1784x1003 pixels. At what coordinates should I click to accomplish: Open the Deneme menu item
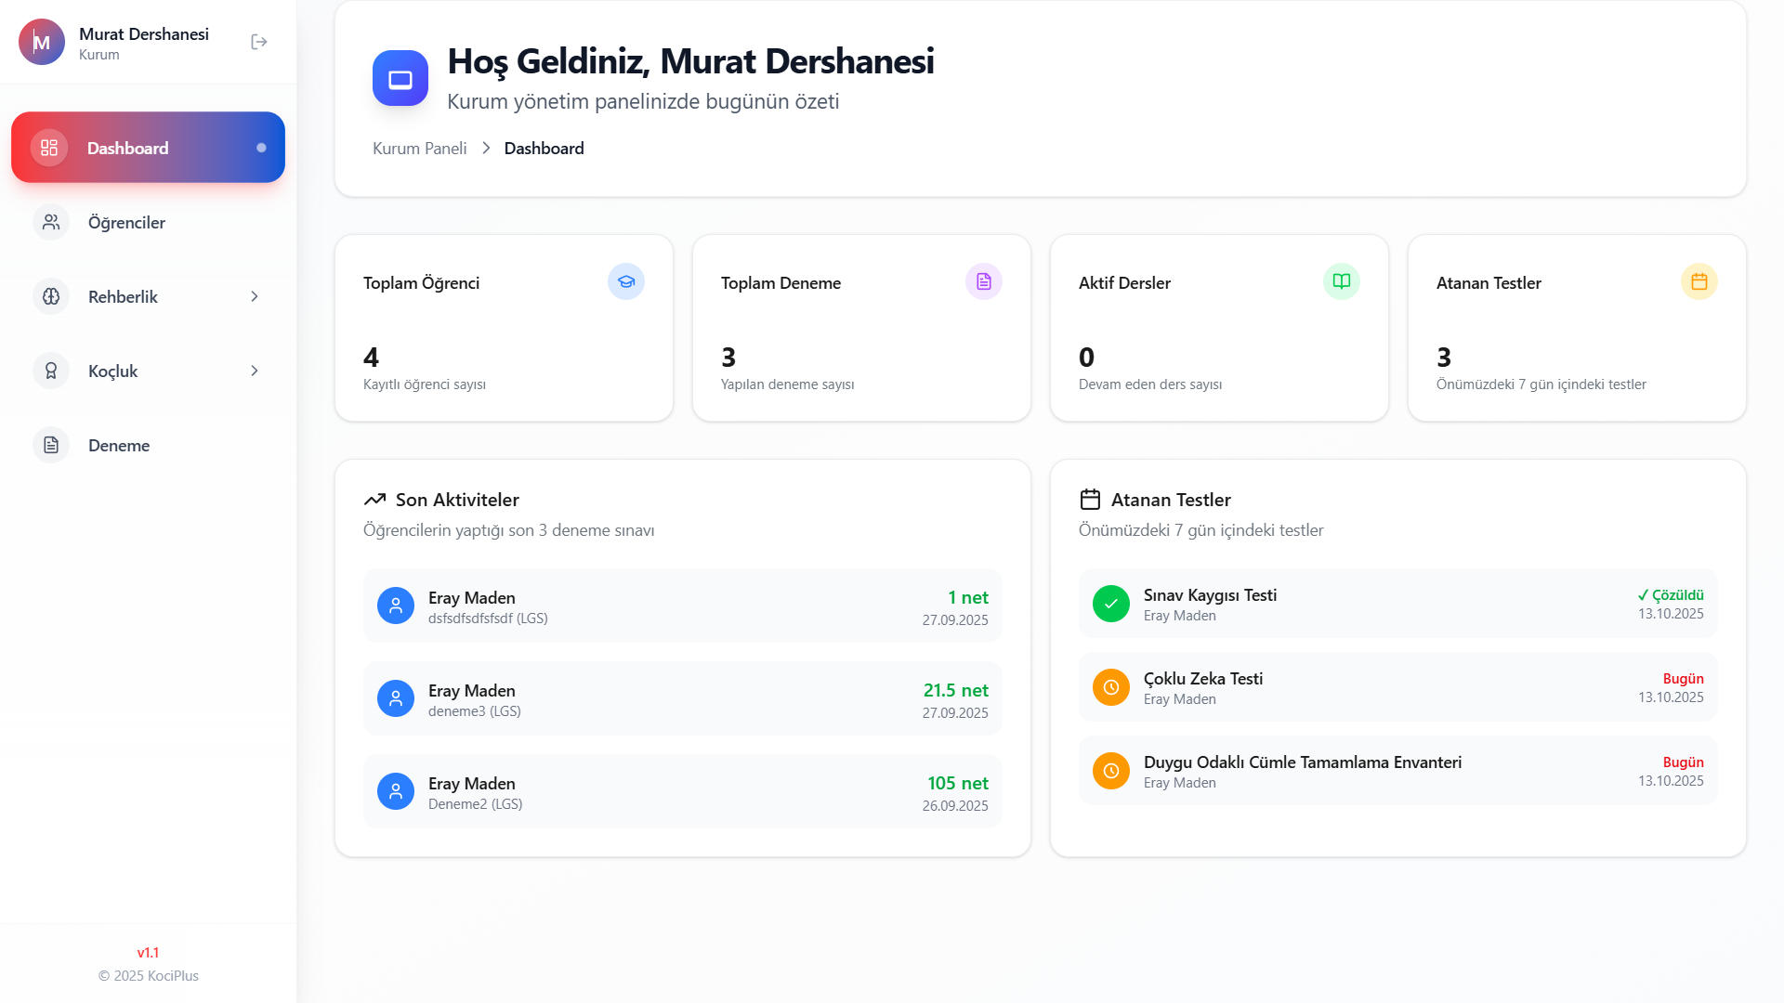[x=119, y=445]
